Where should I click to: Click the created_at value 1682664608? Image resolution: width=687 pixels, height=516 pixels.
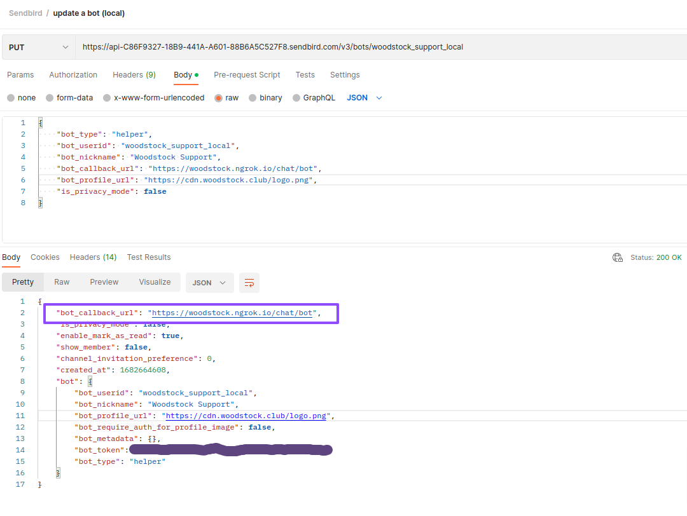coord(143,370)
